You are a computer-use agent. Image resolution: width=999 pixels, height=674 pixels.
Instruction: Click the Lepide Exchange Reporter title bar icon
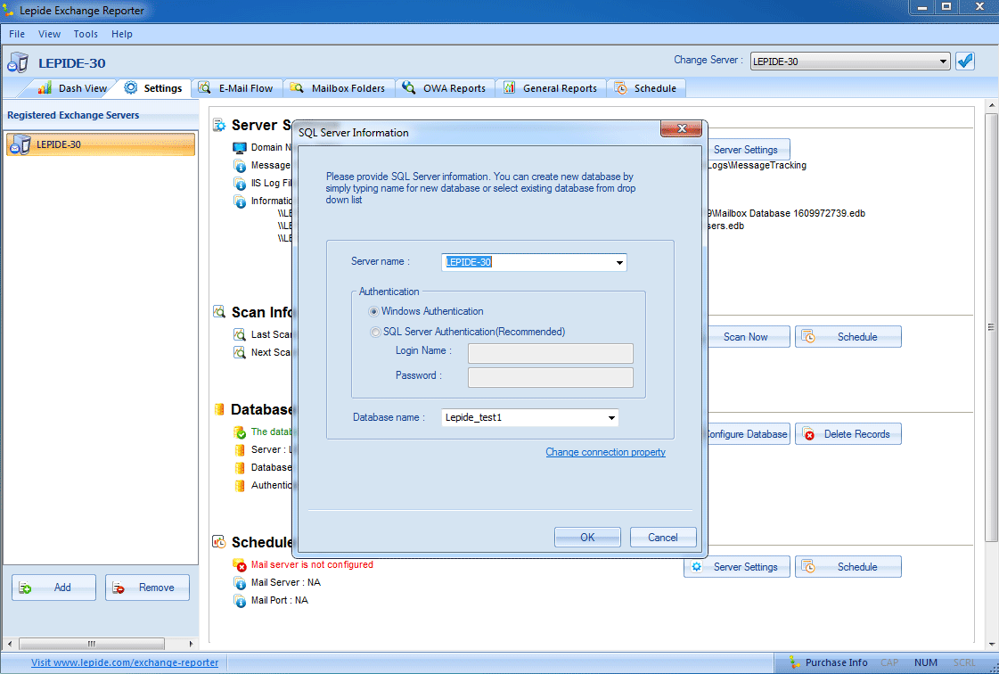(8, 10)
